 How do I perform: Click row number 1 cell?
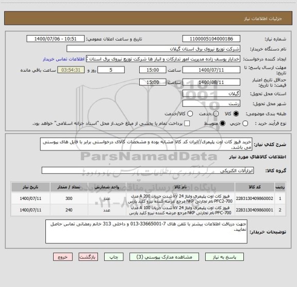pos(280,198)
